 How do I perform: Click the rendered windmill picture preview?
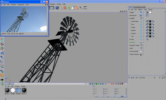[x=24, y=19]
